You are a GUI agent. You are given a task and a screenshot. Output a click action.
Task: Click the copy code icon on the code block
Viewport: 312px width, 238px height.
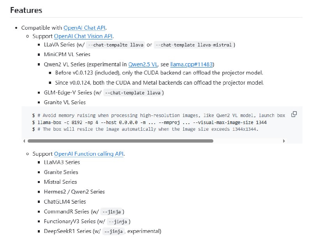[x=294, y=114]
